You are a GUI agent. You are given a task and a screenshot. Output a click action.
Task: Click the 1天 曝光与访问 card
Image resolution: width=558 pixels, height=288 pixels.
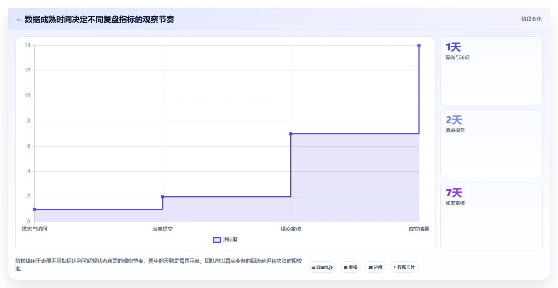[491, 71]
